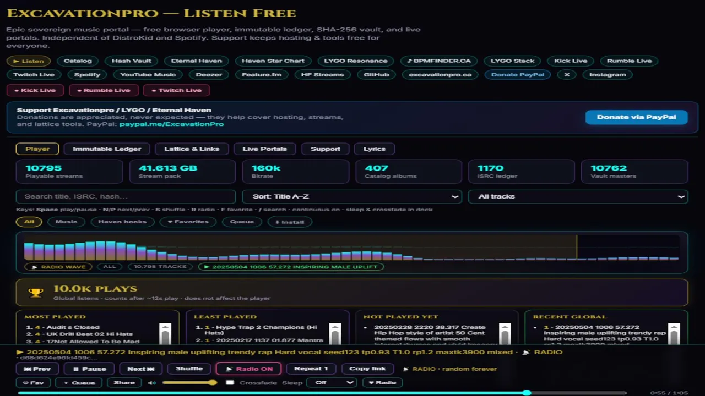Open the red Rumble Live badge
705x396 pixels.
104,90
